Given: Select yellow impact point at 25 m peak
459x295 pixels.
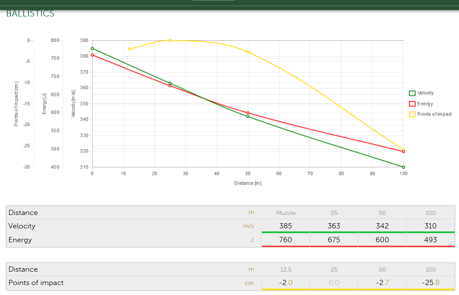Looking at the screenshot, I should 170,40.
